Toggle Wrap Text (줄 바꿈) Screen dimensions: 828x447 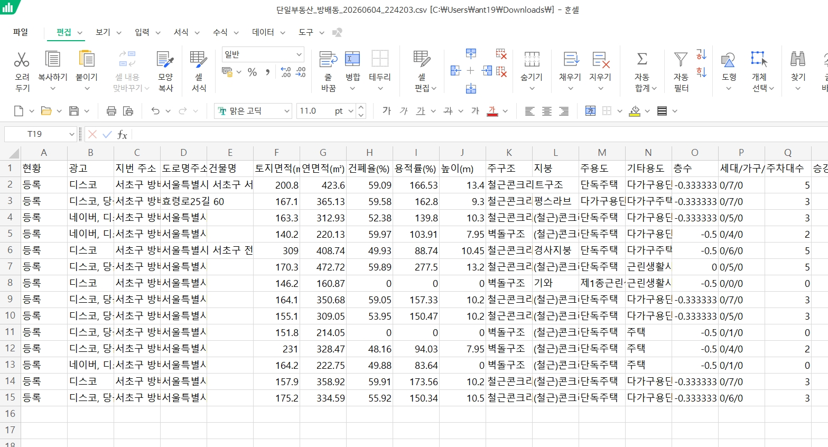[x=328, y=71]
